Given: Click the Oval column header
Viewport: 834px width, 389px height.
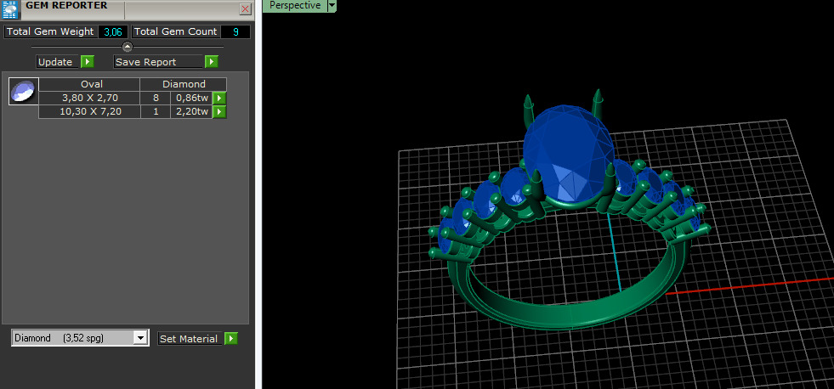Looking at the screenshot, I should (89, 84).
